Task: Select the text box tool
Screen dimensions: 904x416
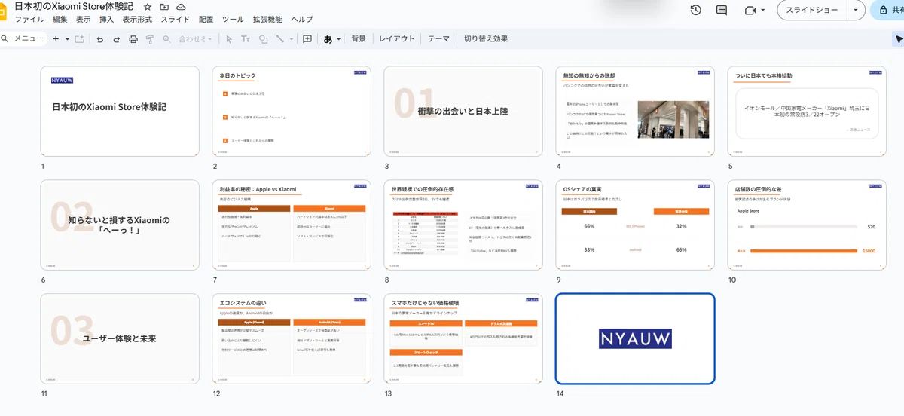Action: coord(246,38)
